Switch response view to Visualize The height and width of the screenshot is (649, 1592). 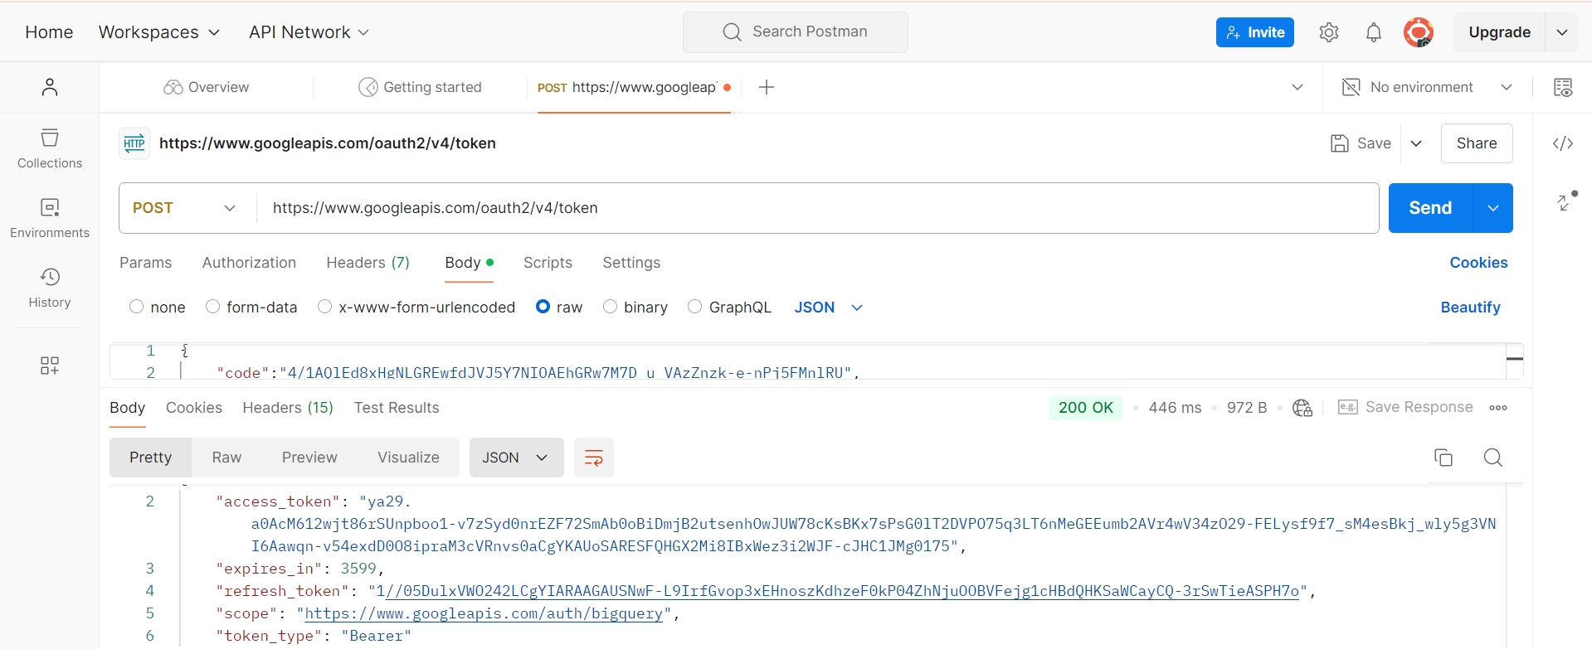[x=408, y=458]
